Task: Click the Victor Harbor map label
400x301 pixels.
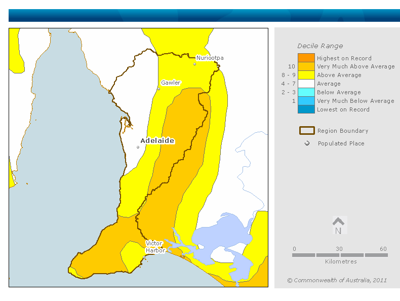Action: tap(155, 247)
